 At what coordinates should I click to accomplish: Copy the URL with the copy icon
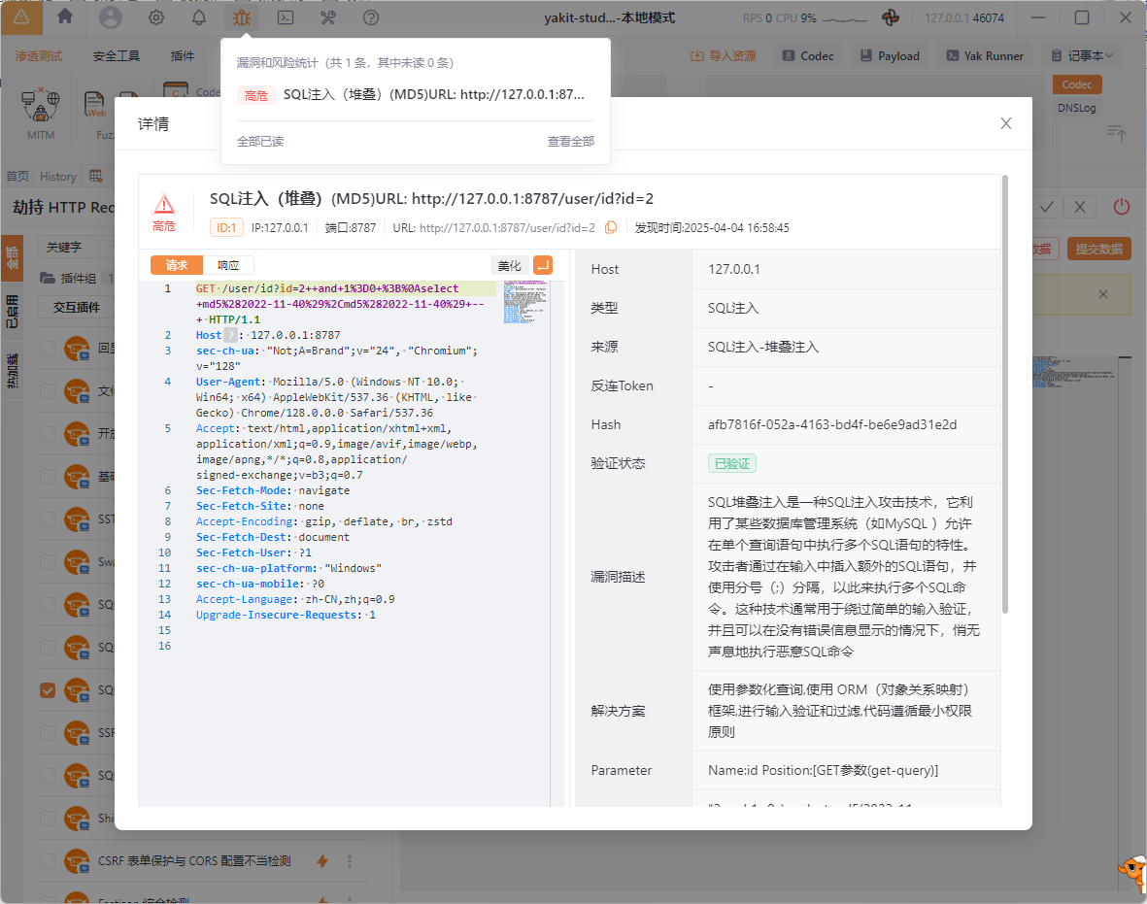click(x=611, y=227)
